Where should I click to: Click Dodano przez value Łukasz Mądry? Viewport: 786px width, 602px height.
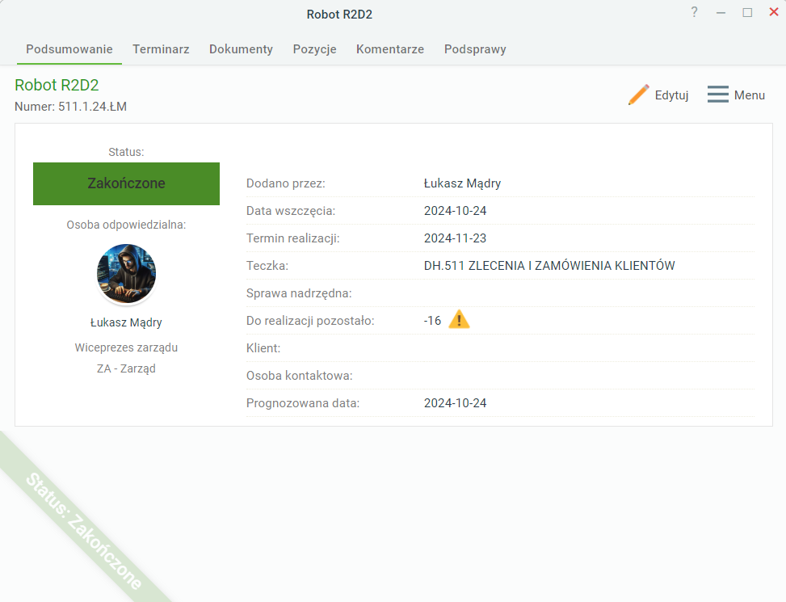click(462, 183)
